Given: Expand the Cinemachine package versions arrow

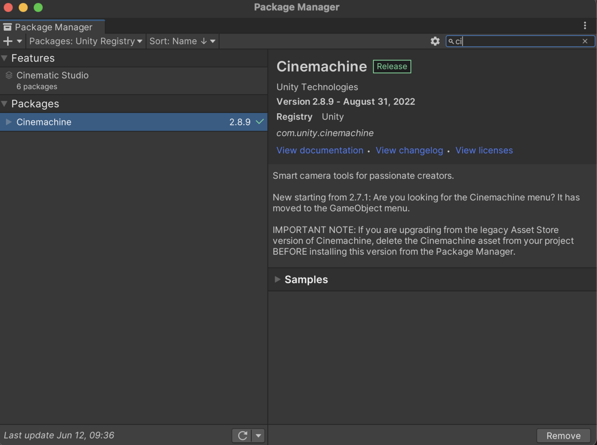Looking at the screenshot, I should pos(8,122).
